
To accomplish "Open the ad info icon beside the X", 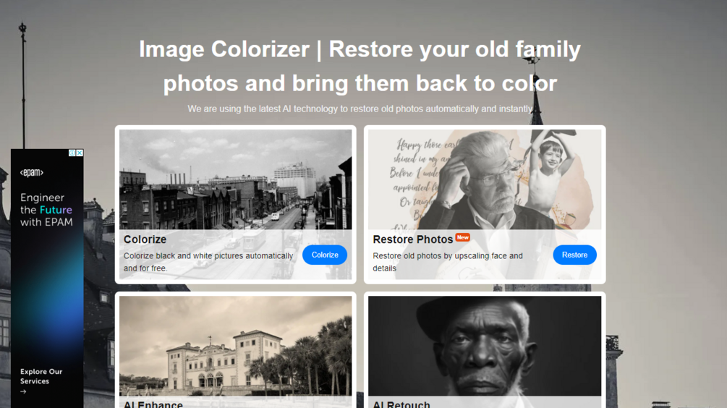I will pyautogui.click(x=72, y=153).
